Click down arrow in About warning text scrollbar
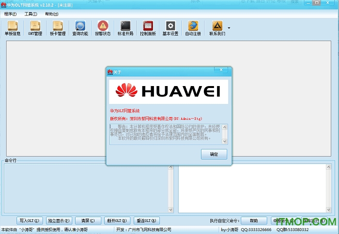339x234 pixels. (x=225, y=141)
